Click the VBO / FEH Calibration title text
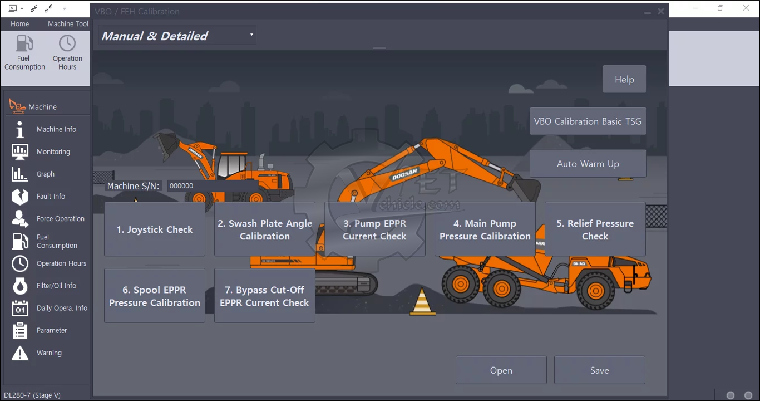 137,11
